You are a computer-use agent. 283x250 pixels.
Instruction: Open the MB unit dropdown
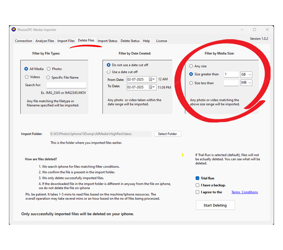(246, 83)
